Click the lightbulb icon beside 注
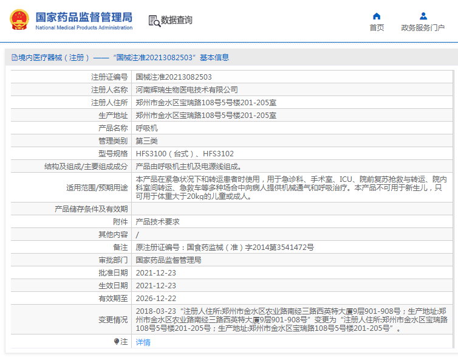This screenshot has height=357, width=458. (117, 342)
